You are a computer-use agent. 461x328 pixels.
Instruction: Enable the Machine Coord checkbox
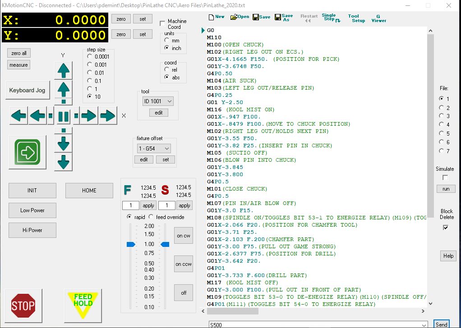pyautogui.click(x=163, y=23)
